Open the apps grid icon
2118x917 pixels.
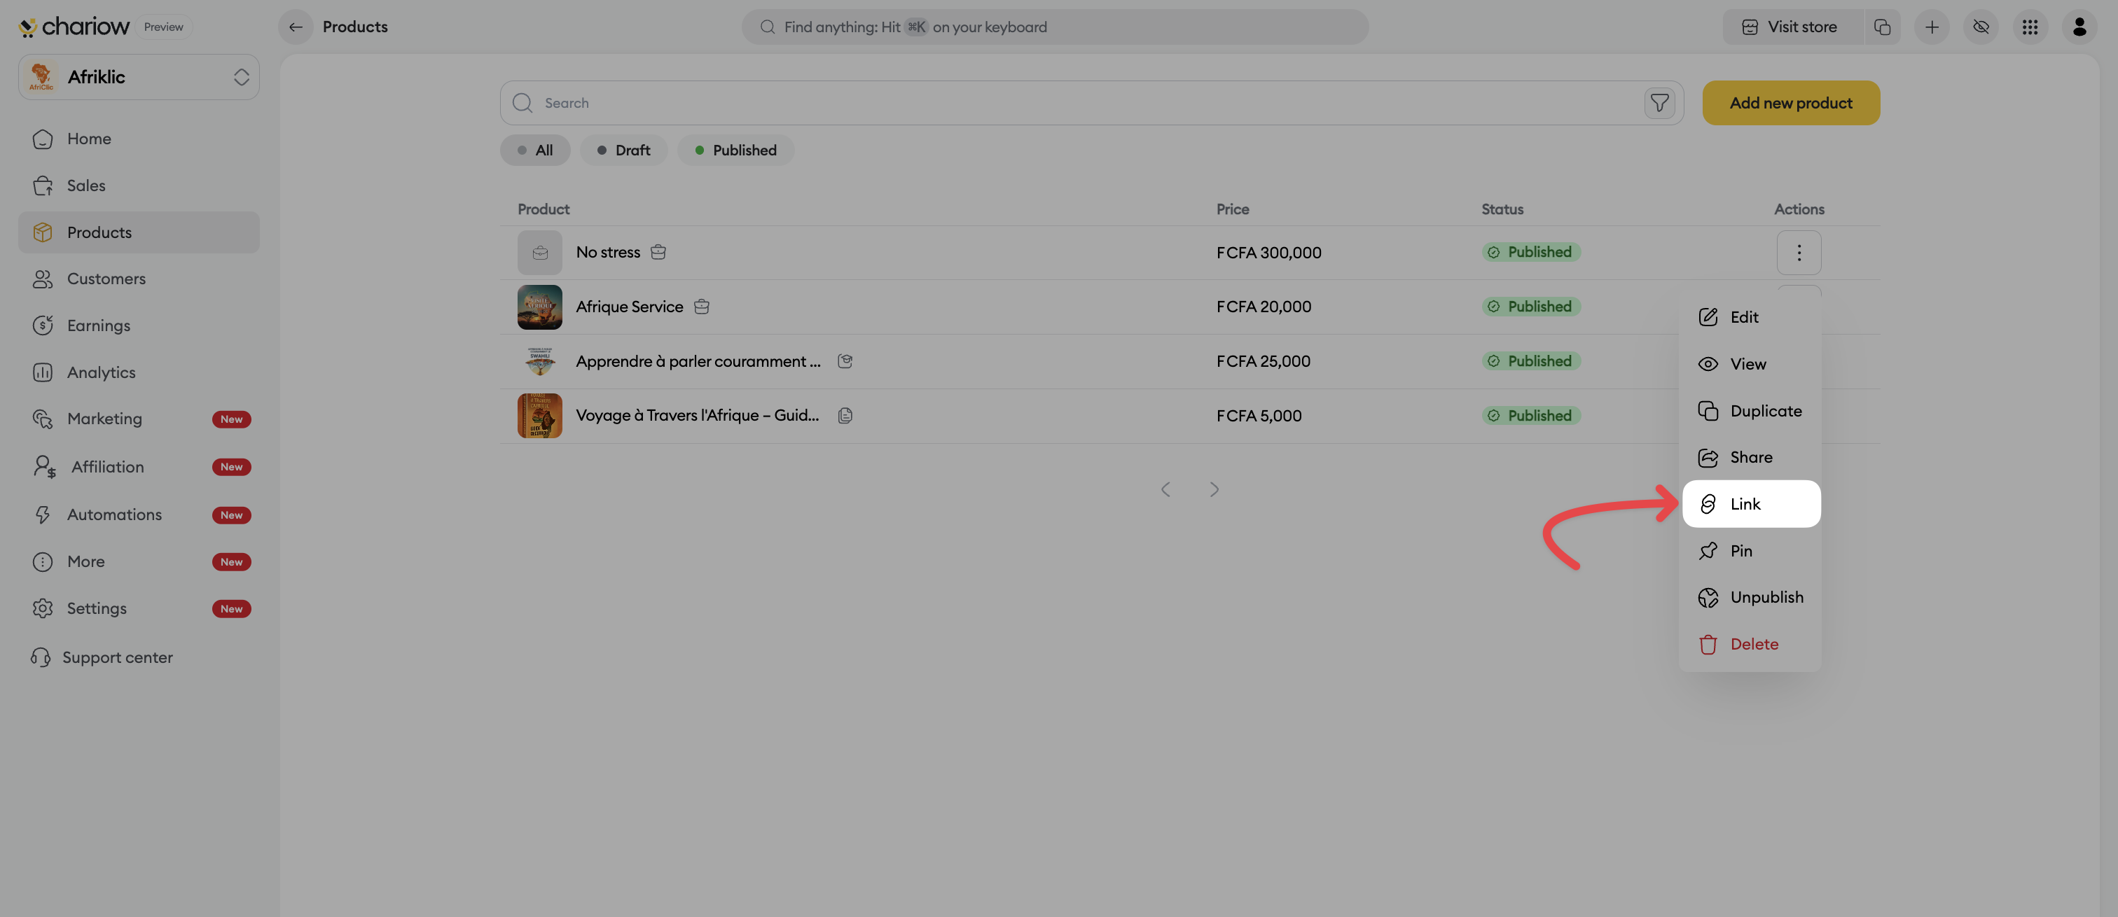2030,27
